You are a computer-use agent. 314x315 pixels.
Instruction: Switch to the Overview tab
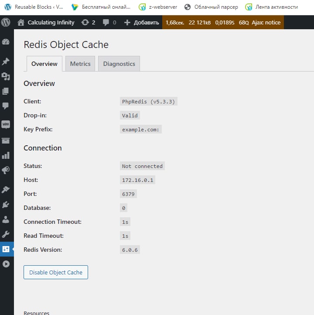tap(44, 64)
